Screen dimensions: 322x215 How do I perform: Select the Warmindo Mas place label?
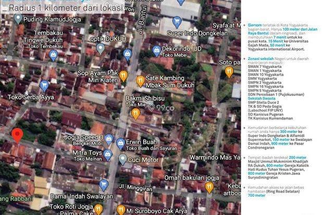point(215,158)
